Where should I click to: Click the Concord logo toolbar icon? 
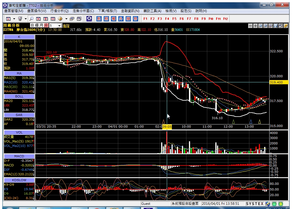coord(89,19)
